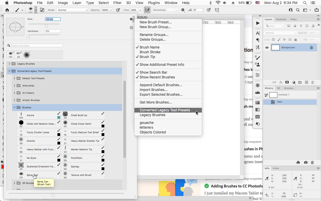Viewport: 321px width, 201px height.
Task: Set history brush source on New state
Action: (x=266, y=102)
